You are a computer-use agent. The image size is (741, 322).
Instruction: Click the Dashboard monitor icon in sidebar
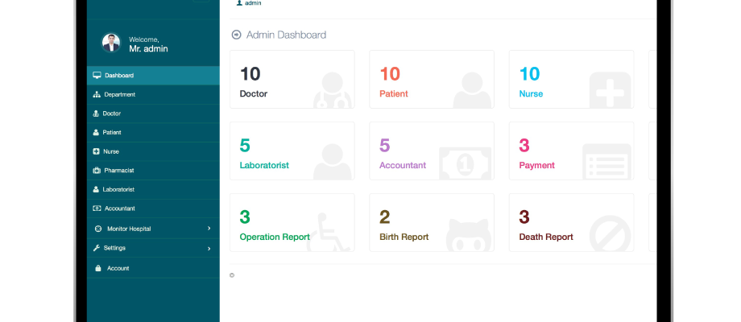pyautogui.click(x=97, y=75)
